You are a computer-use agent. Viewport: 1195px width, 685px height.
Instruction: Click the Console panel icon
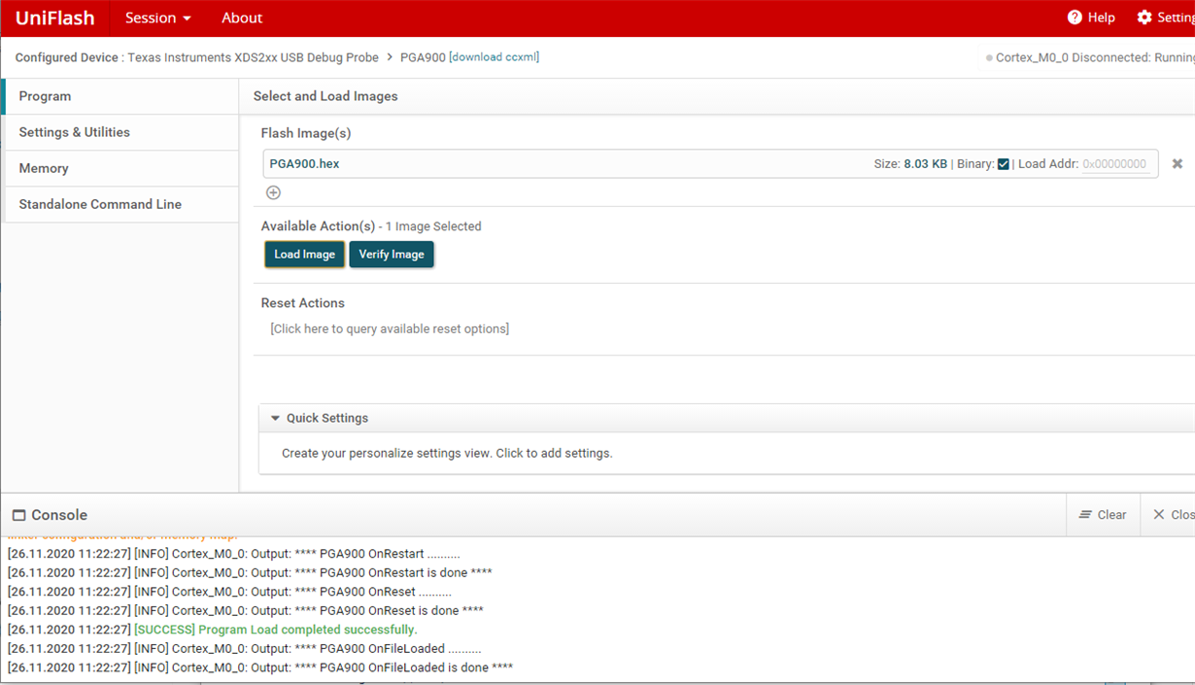coord(18,515)
